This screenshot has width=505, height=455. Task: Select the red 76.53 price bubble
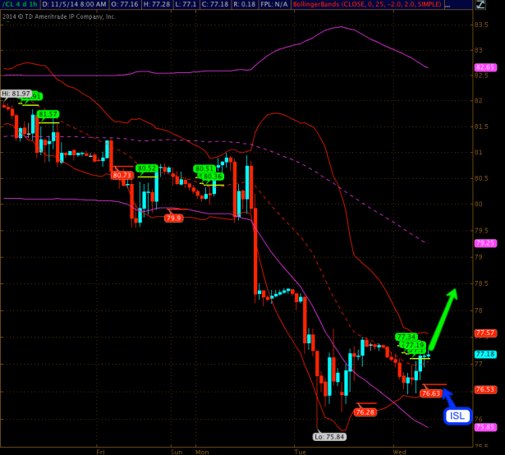485,389
